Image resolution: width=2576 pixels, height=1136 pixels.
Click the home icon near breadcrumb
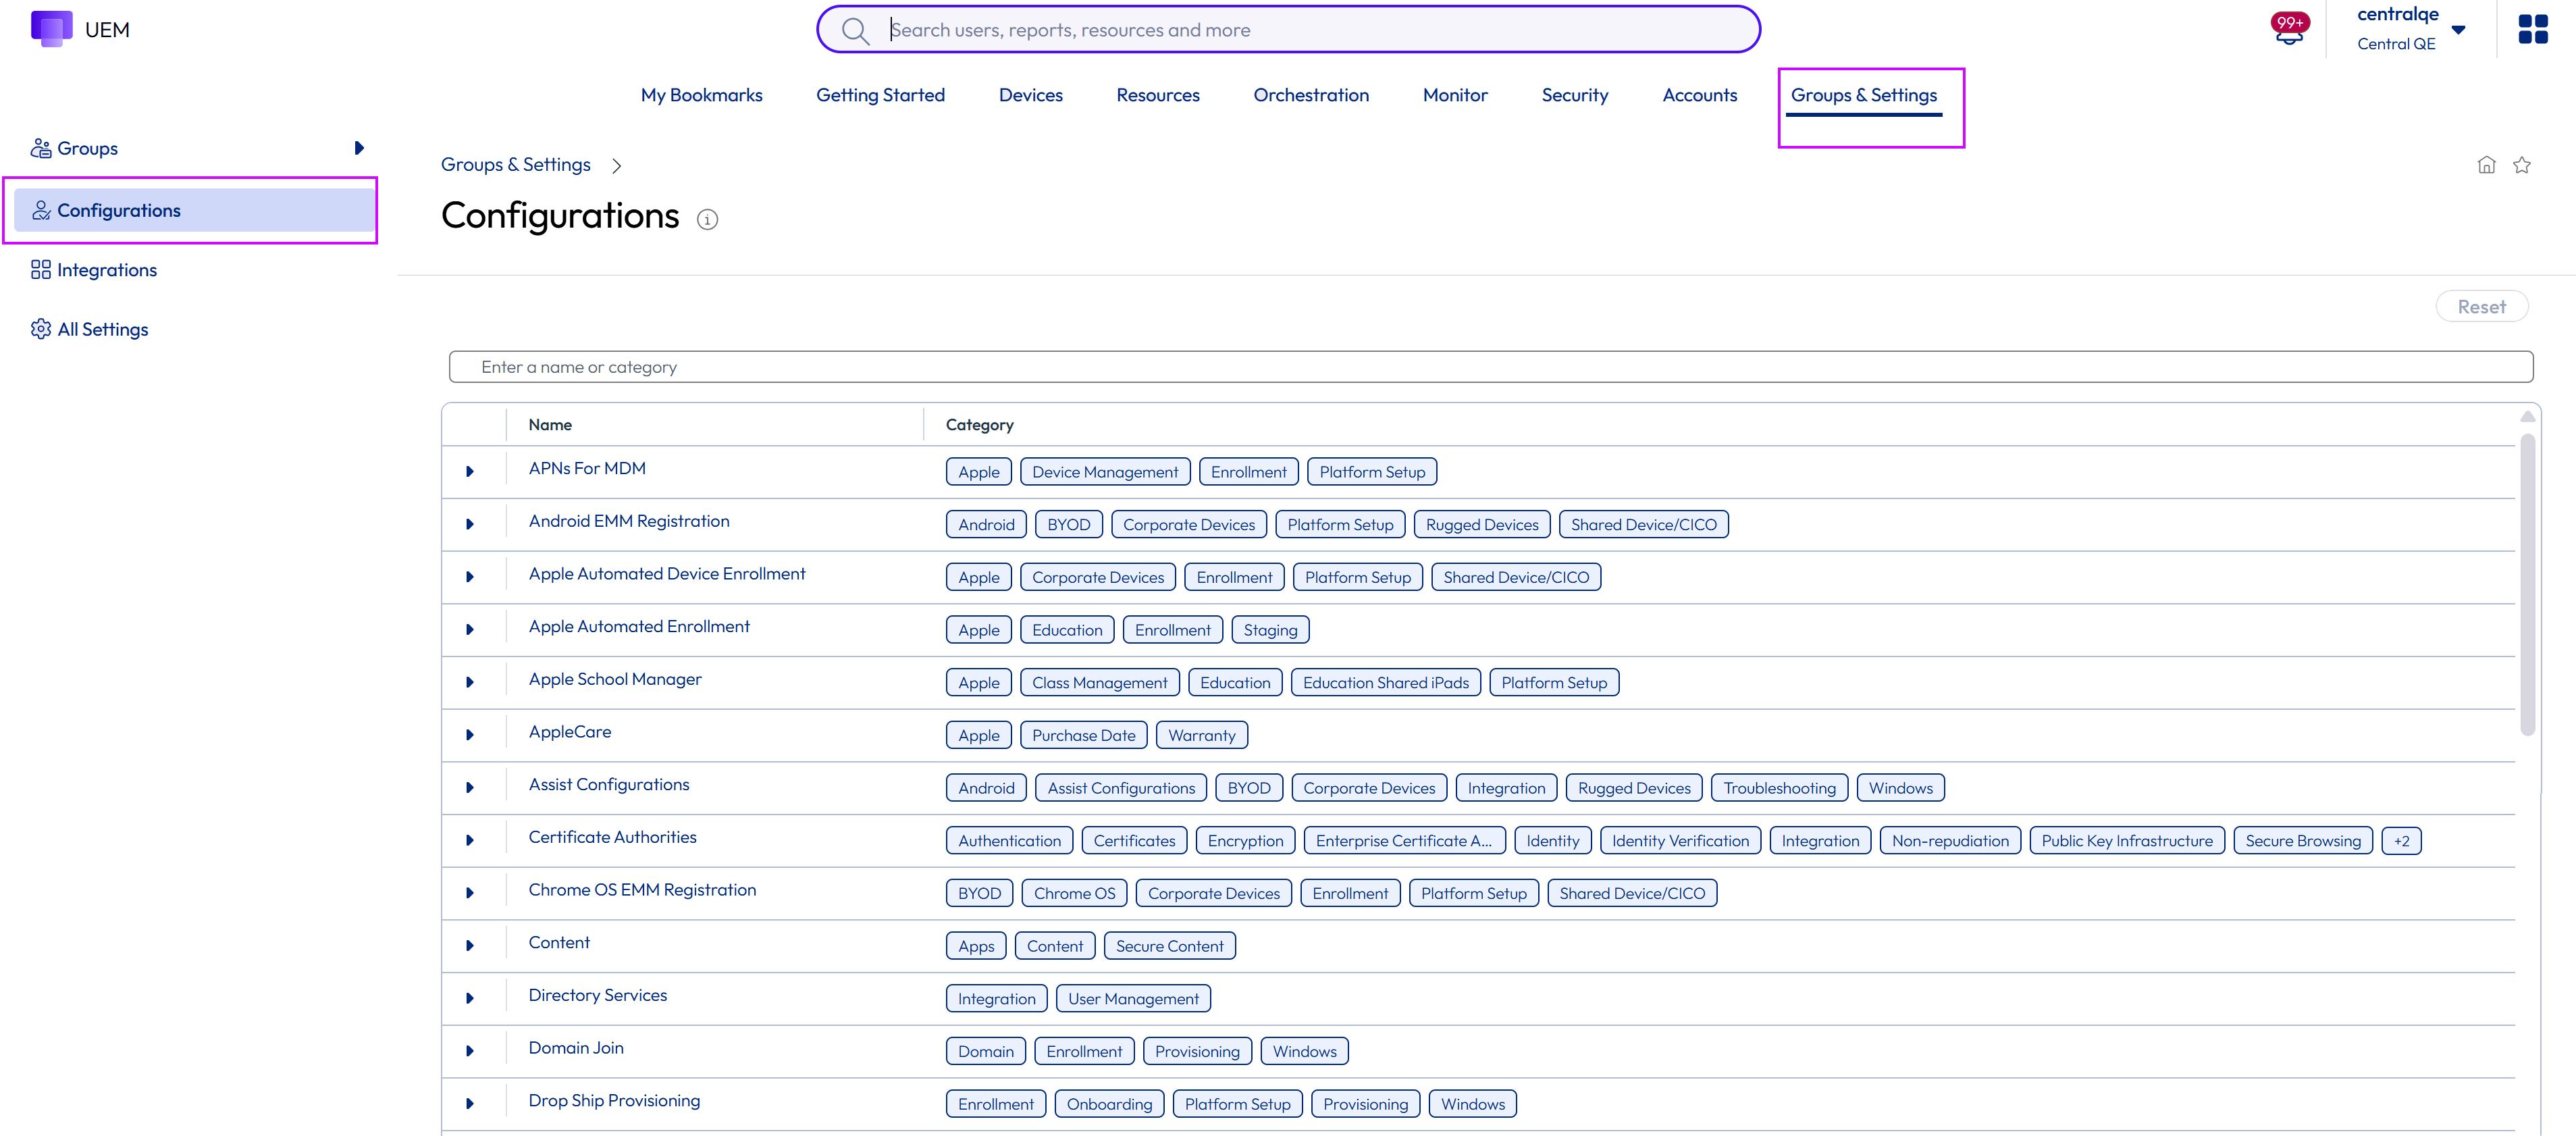[2486, 165]
